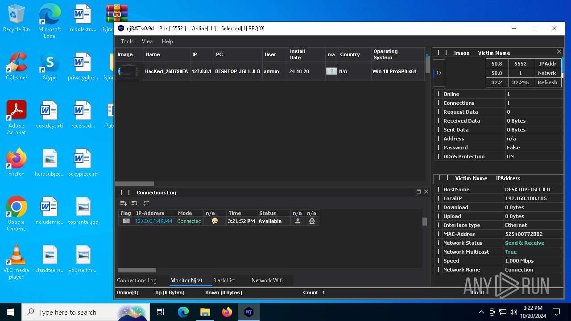Click the repeat/refresh icon in Connections Log toolbar
The image size is (571, 321).
click(146, 203)
